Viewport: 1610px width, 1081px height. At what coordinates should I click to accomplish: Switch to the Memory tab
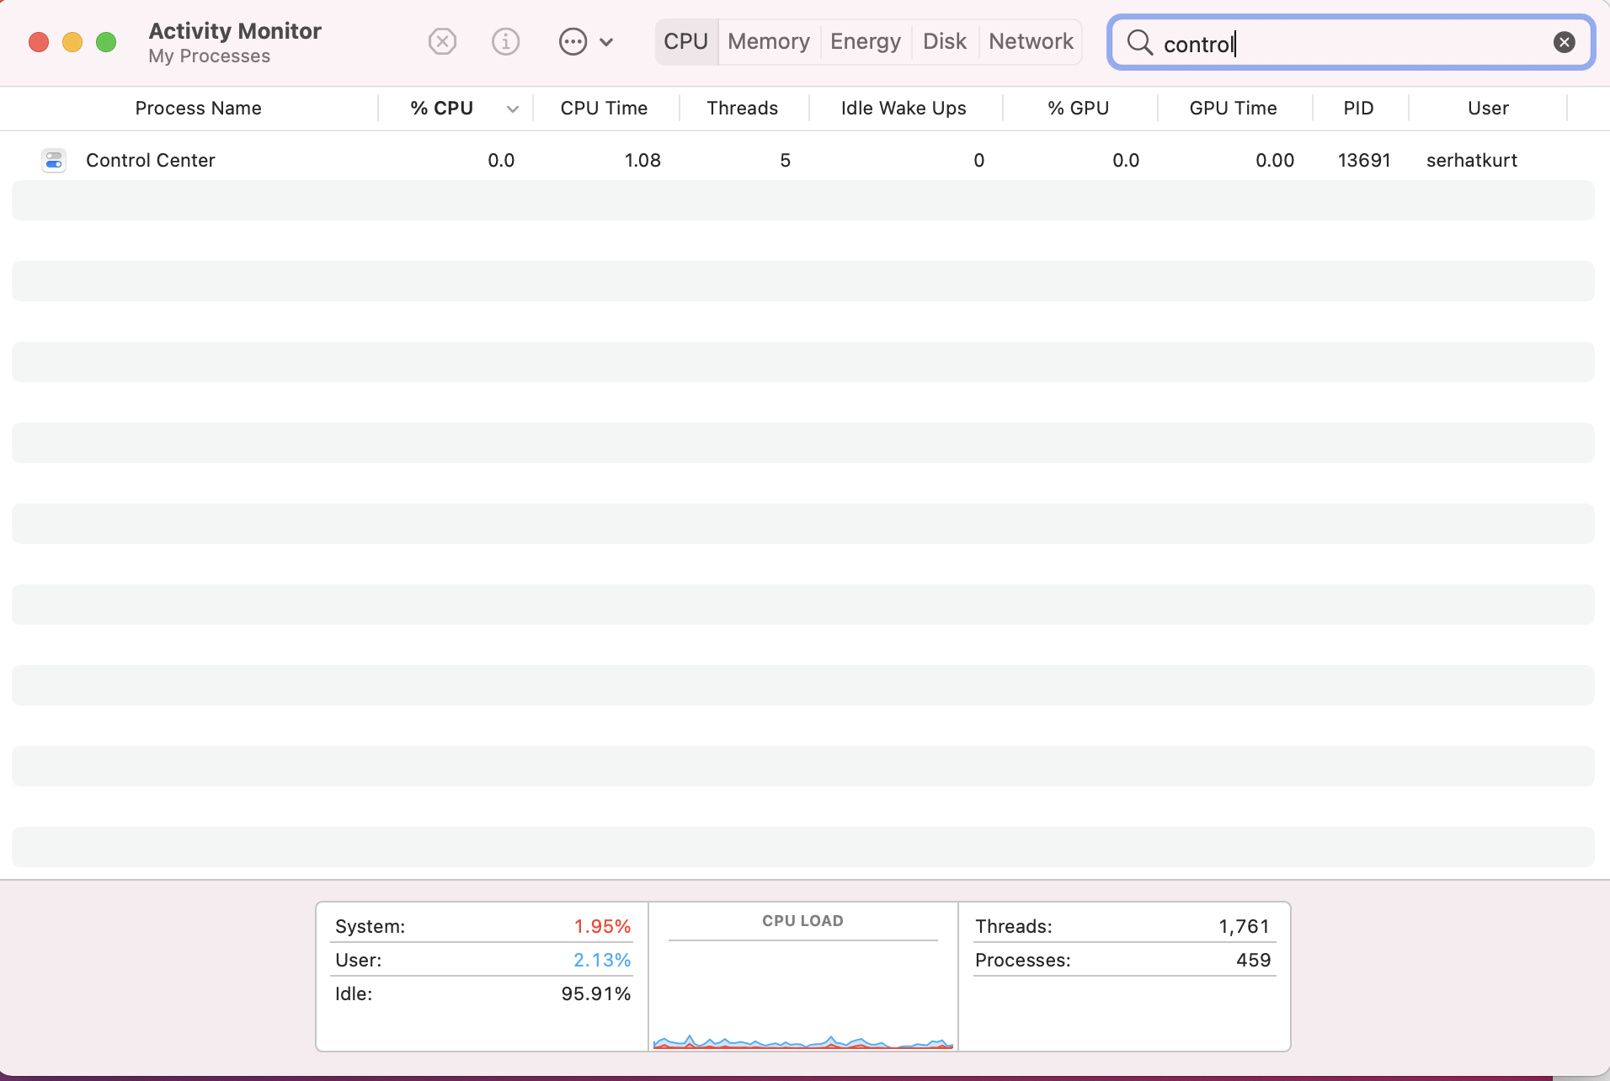(768, 41)
